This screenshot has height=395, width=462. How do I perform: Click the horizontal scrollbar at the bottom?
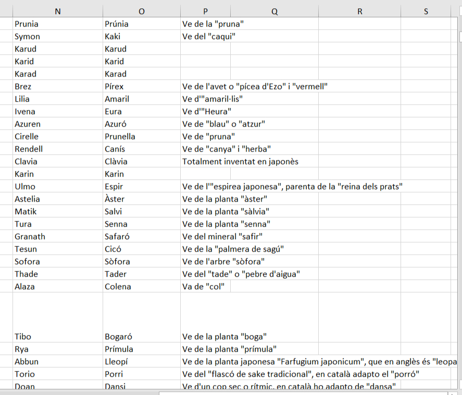pos(302,392)
